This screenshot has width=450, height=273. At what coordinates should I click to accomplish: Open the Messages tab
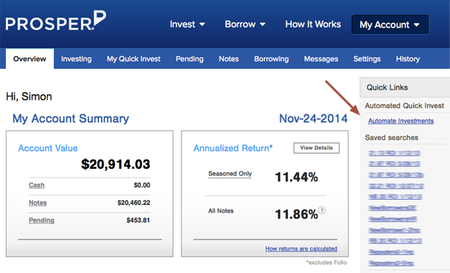321,59
